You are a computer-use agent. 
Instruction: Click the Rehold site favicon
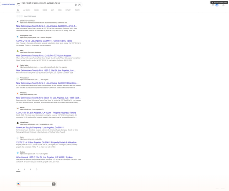[x=17, y=109]
